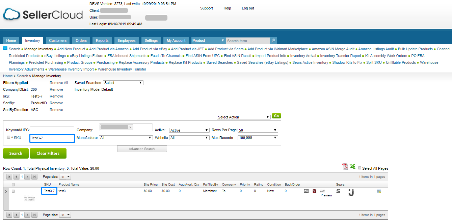The image size is (452, 221).
Task: Go to first page using top pager
Action: pyautogui.click(x=9, y=177)
